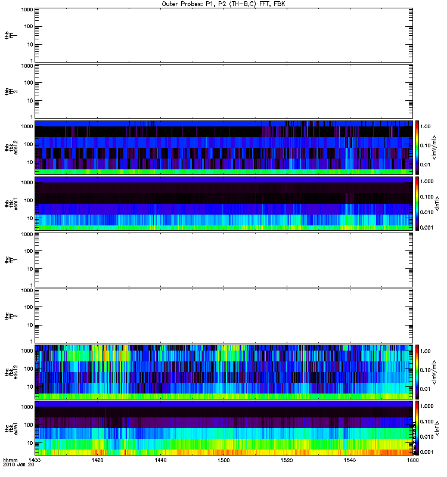447x477 pixels.
Task: Click the 1520 time axis label
Action: pos(287,460)
